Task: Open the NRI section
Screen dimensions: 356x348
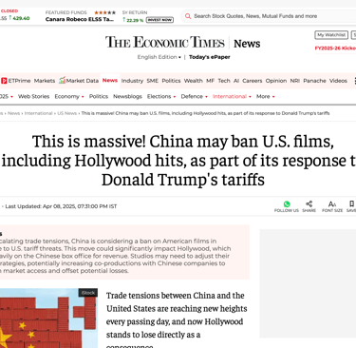Action: click(295, 81)
